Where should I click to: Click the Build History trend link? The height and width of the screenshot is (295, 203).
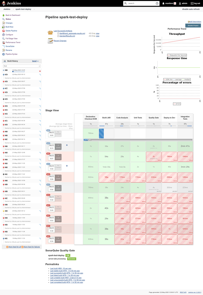point(34,61)
